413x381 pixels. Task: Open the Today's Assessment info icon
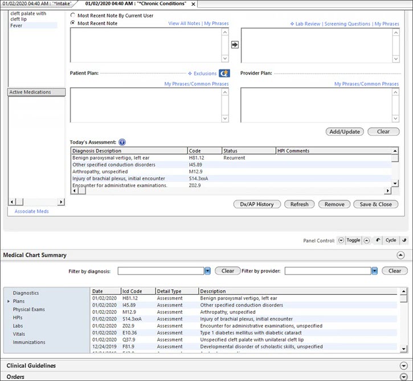tap(122, 143)
